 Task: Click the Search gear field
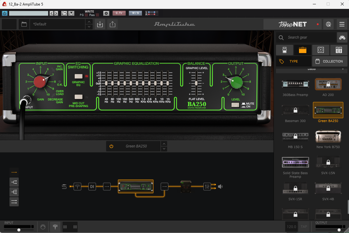(x=306, y=37)
